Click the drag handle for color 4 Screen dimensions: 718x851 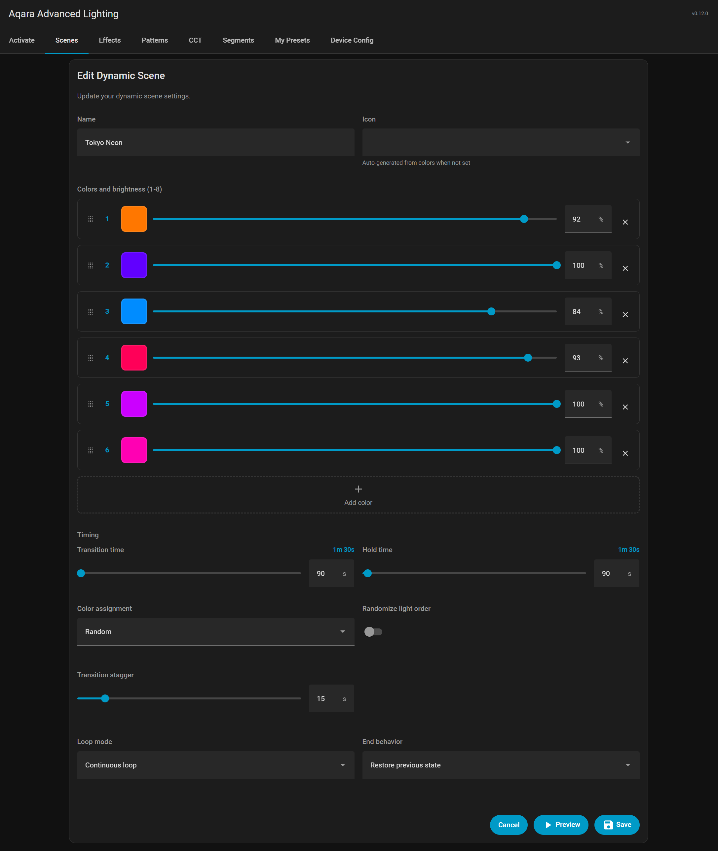90,358
